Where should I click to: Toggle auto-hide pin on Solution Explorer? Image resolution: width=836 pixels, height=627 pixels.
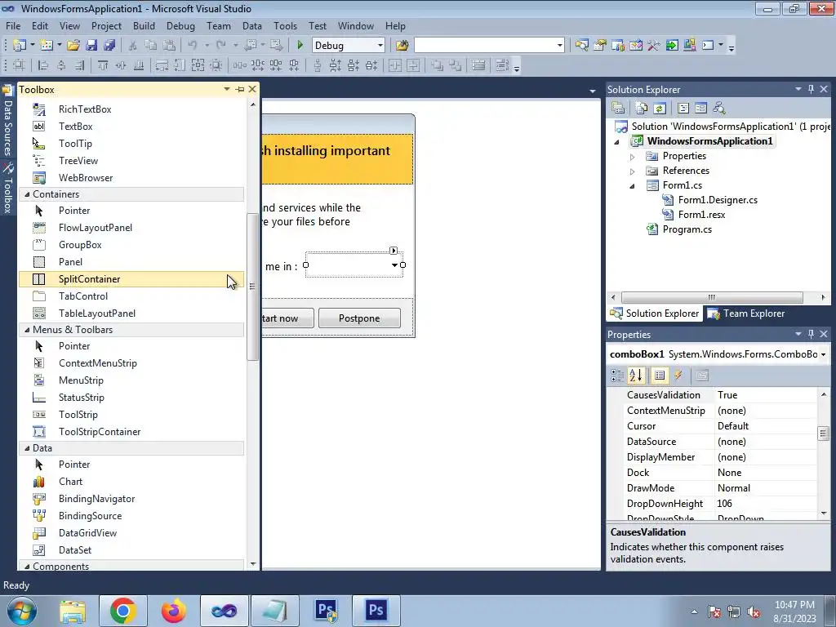point(811,89)
